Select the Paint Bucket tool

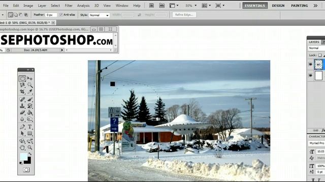pos(30,112)
